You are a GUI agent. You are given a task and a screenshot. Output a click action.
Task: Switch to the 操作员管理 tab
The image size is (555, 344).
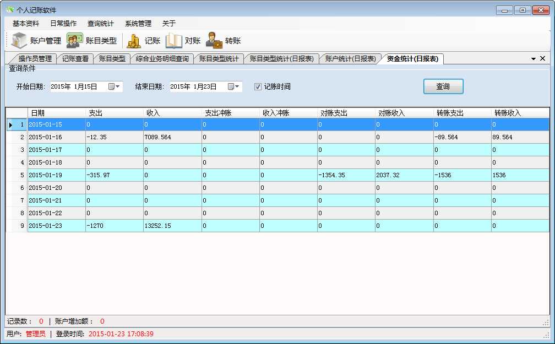pyautogui.click(x=35, y=59)
